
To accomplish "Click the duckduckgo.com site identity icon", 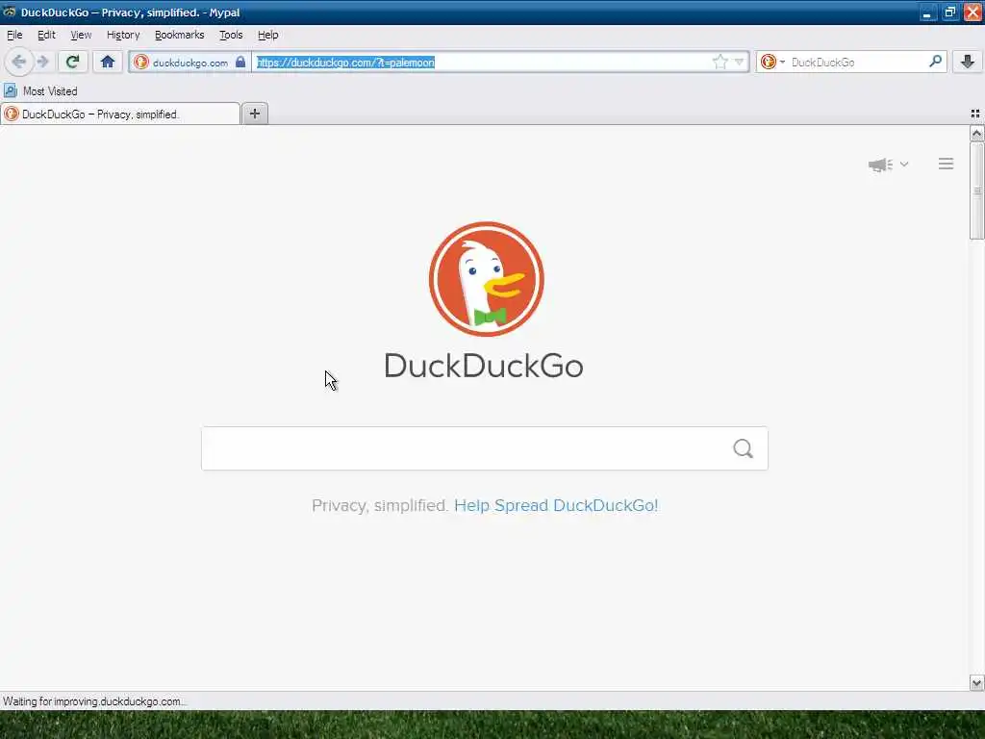I will (x=141, y=63).
